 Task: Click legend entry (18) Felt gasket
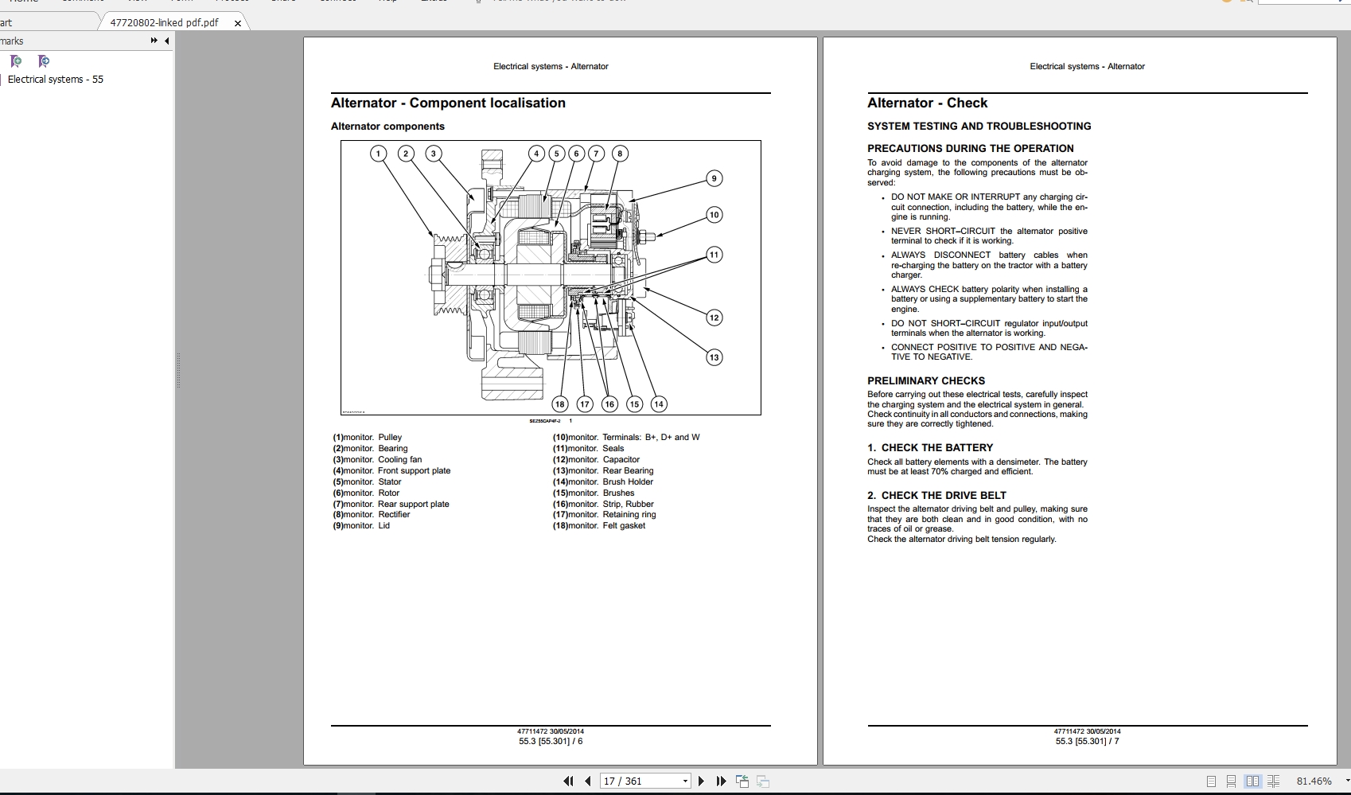click(599, 526)
